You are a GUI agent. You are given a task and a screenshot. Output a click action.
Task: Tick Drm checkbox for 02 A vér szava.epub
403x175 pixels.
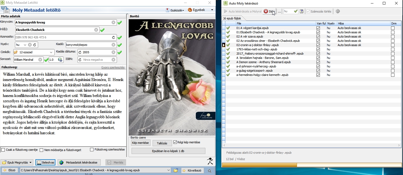pos(393,36)
